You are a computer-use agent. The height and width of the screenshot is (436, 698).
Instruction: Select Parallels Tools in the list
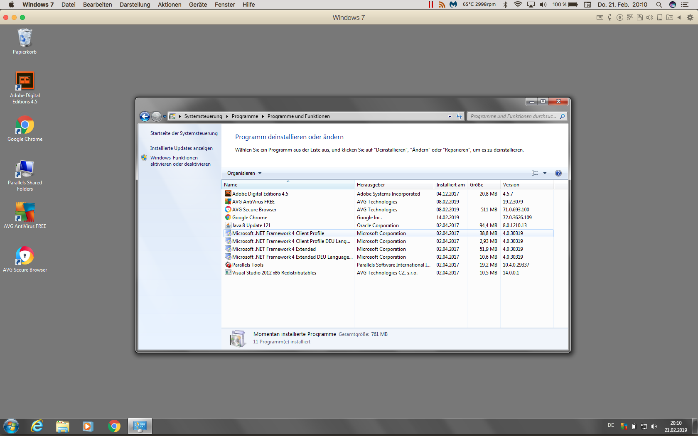[388, 265]
